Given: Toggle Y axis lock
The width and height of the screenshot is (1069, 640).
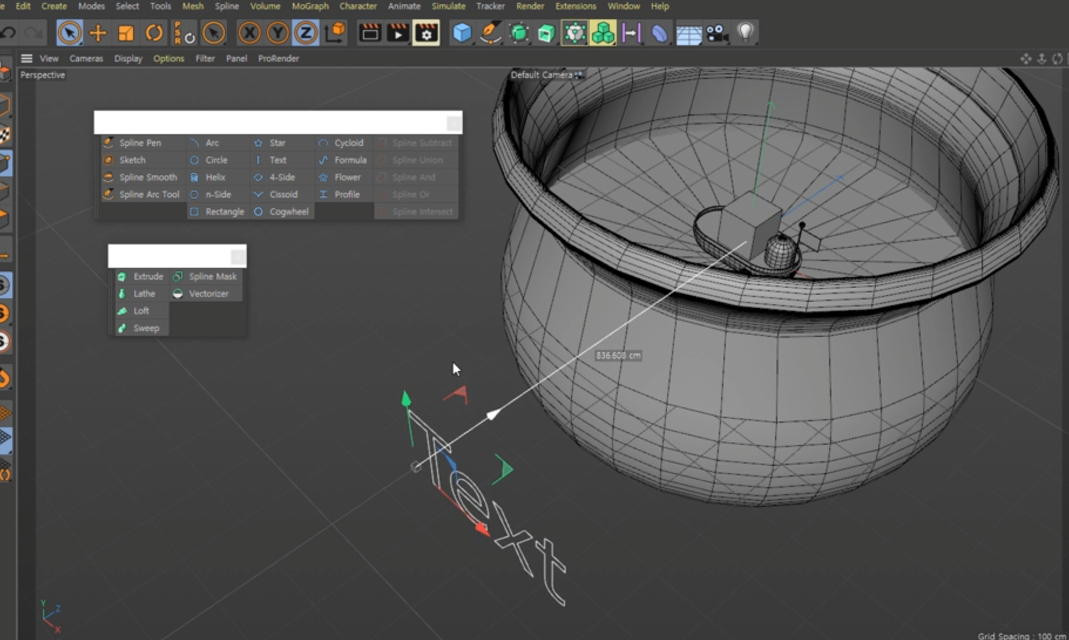Looking at the screenshot, I should [278, 33].
